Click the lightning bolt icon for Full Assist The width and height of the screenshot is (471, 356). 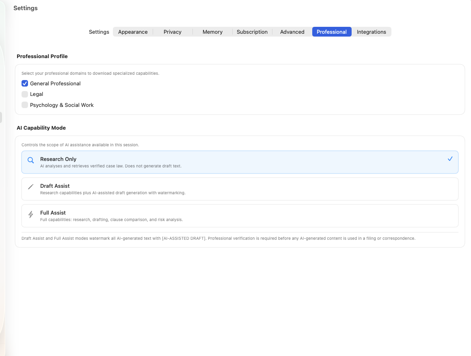coord(30,214)
